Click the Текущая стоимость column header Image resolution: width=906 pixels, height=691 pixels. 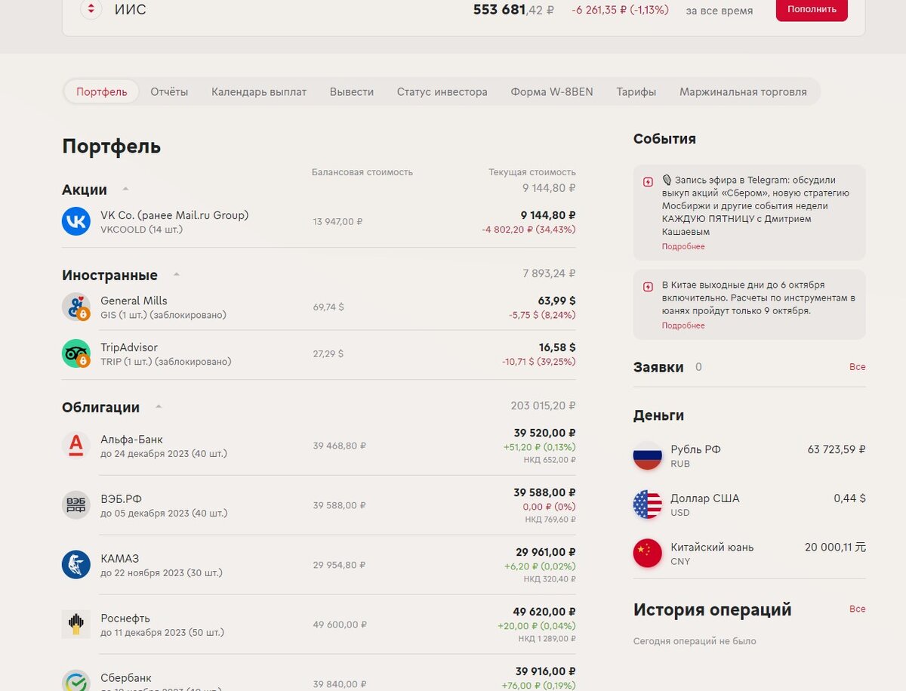[x=532, y=172]
